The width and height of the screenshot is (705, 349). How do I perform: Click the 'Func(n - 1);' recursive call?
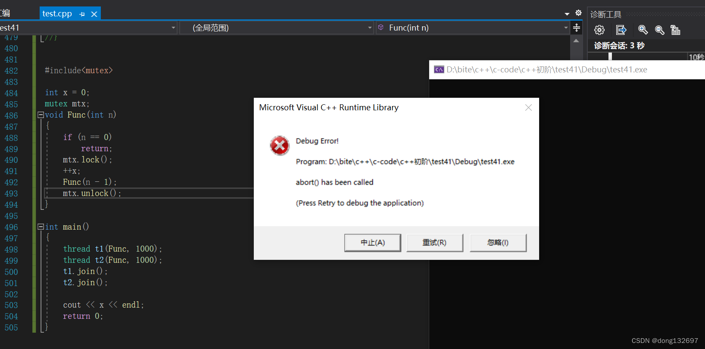(x=90, y=182)
